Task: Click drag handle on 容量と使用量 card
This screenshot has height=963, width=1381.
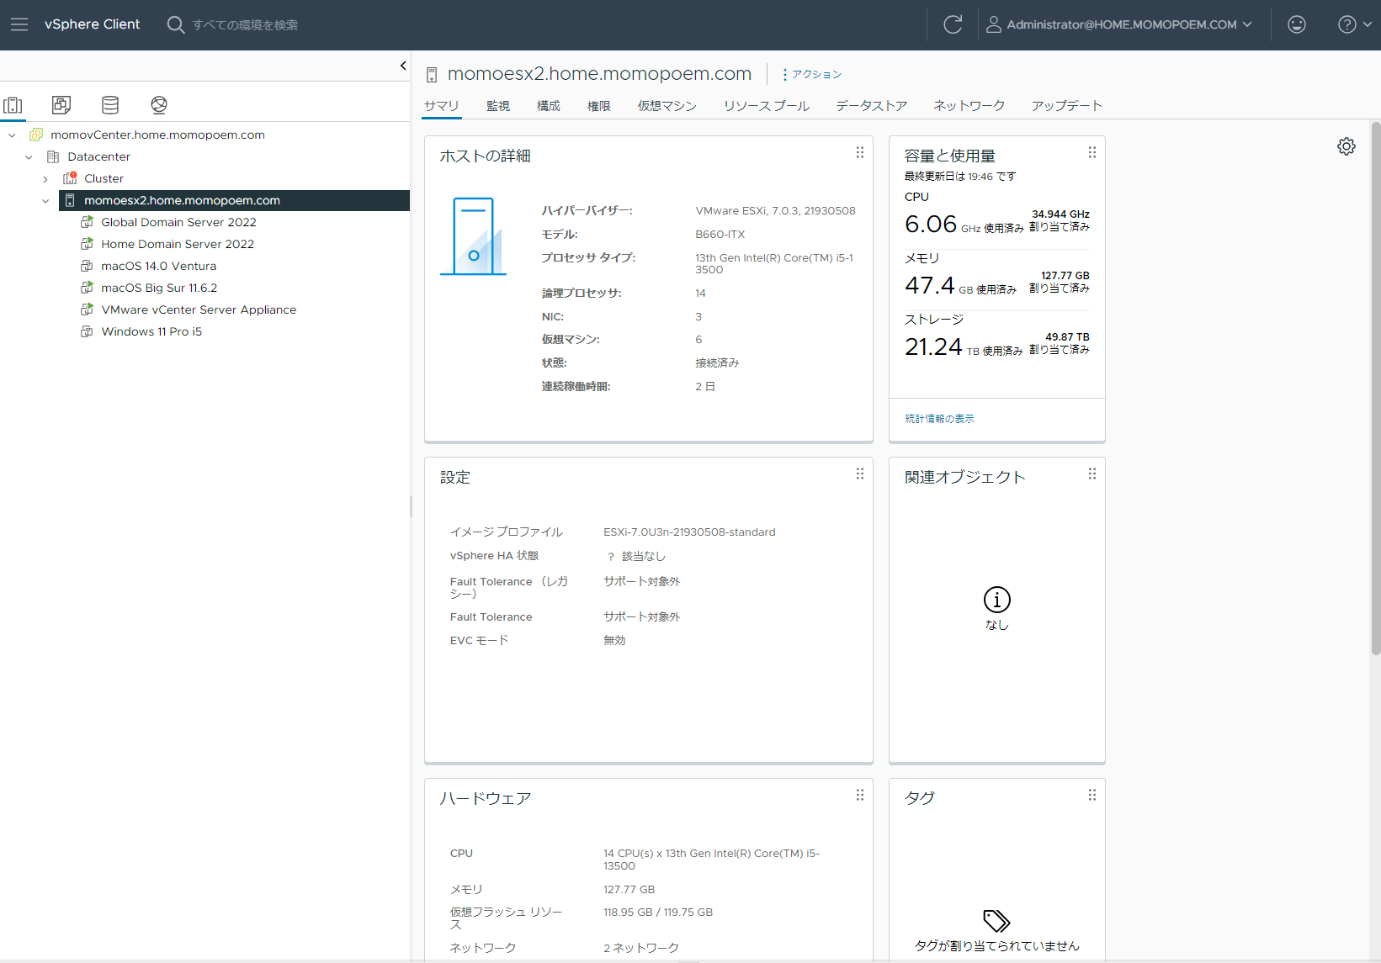Action: pos(1092,152)
